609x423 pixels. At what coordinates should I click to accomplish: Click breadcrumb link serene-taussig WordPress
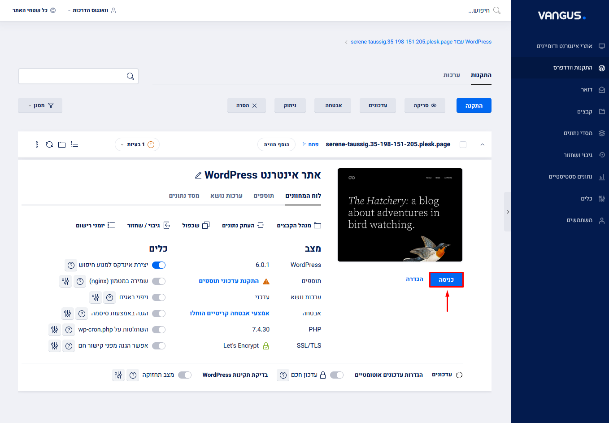tap(421, 42)
